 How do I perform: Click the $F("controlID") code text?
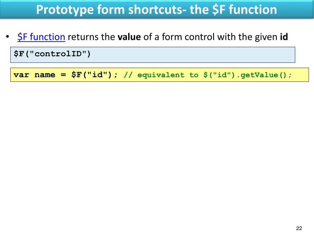pos(52,54)
